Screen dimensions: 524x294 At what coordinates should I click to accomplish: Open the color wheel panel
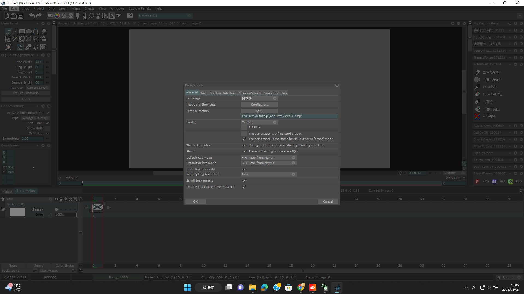pos(57,16)
